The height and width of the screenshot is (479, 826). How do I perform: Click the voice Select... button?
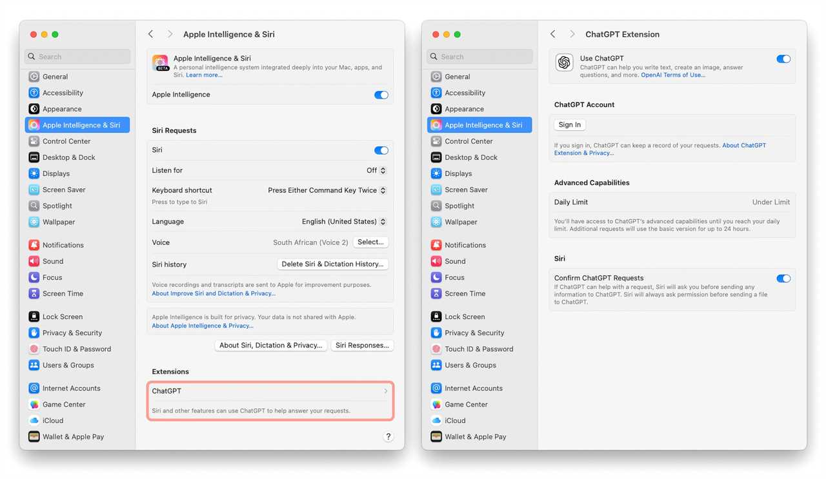(x=371, y=242)
